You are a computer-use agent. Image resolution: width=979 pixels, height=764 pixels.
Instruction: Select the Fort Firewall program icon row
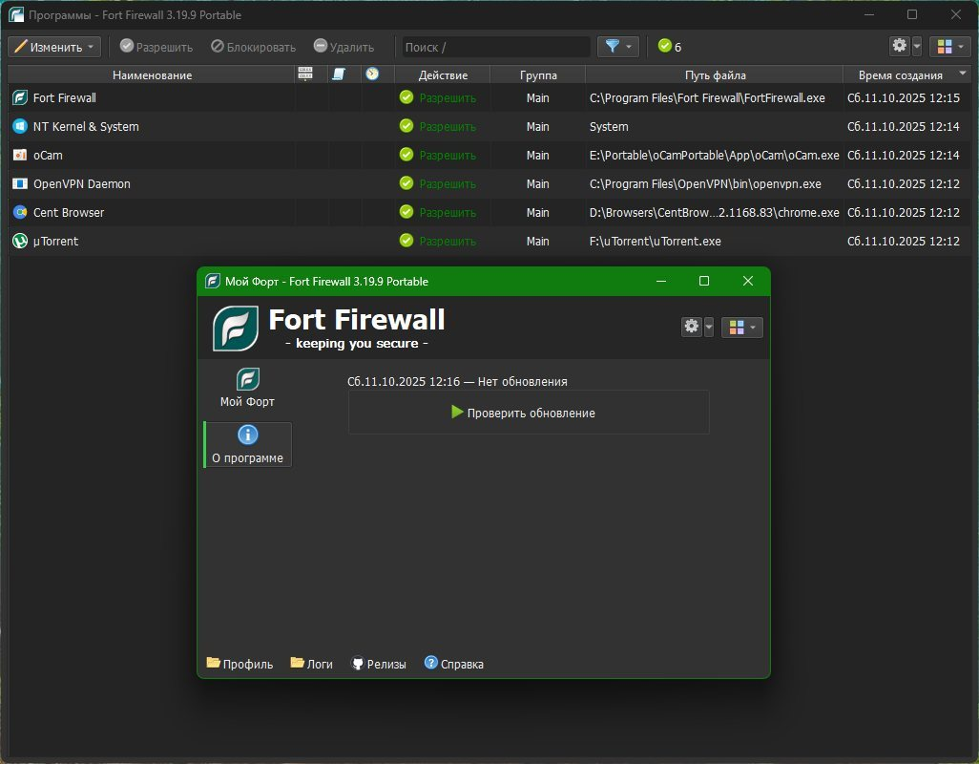pyautogui.click(x=20, y=97)
